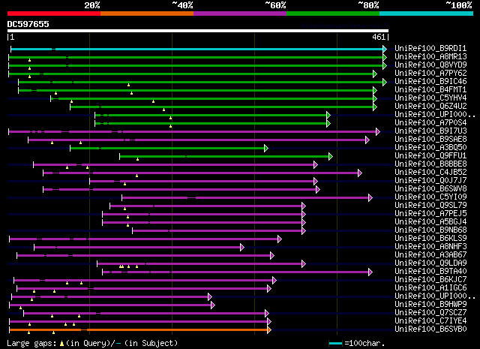Click the purple alignment bar for UniRef100_B6KLS9

(143, 239)
